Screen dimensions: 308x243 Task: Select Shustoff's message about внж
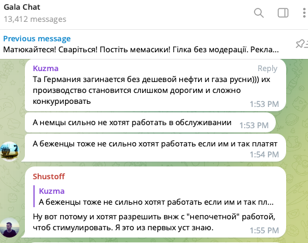coord(156,202)
